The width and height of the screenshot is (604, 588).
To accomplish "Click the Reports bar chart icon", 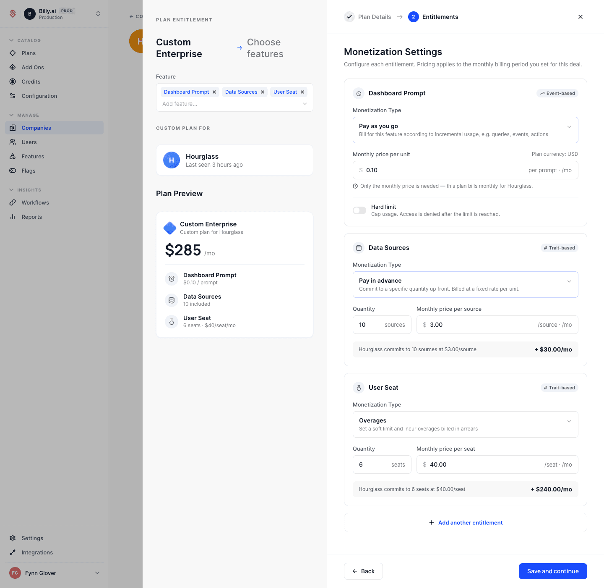I will click(13, 217).
